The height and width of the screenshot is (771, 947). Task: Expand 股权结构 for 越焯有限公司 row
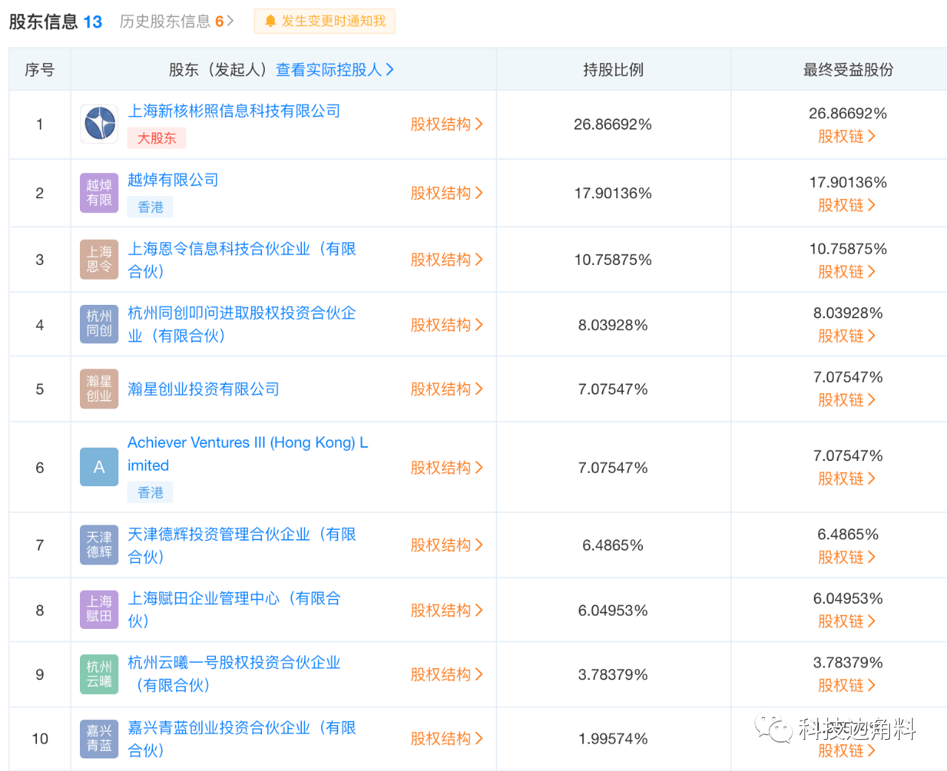coord(447,193)
